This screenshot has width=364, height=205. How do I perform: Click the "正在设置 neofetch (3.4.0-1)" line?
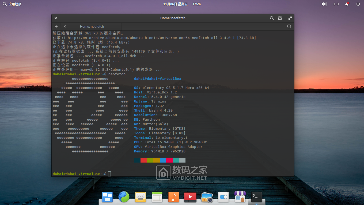pos(86,65)
